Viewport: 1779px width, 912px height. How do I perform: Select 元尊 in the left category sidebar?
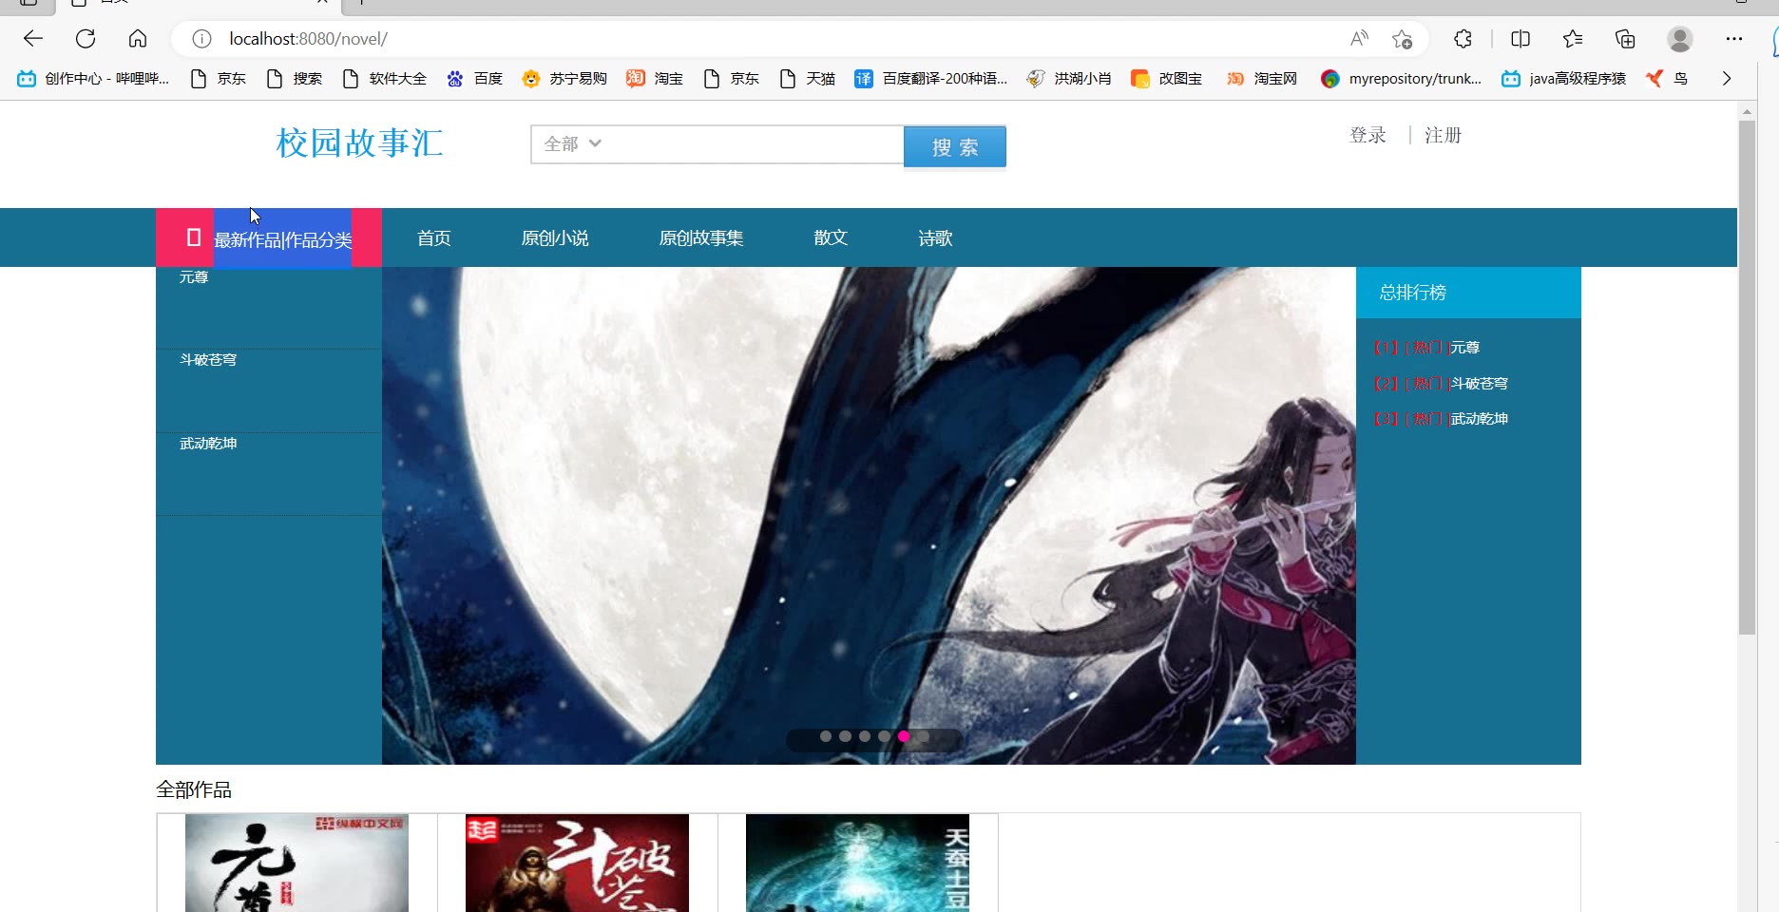pyautogui.click(x=194, y=277)
